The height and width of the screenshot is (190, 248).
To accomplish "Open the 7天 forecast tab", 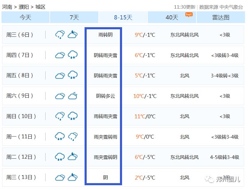I will [x=74, y=18].
